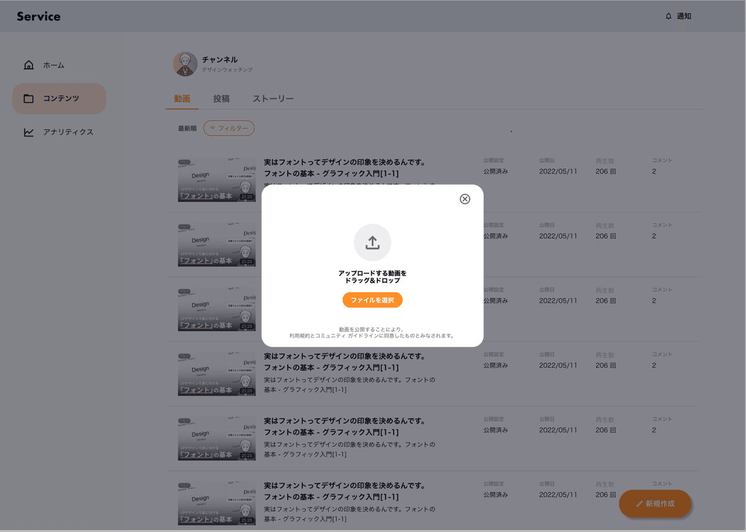Open the fifth video thumbnail
The image size is (746, 532).
(x=216, y=438)
